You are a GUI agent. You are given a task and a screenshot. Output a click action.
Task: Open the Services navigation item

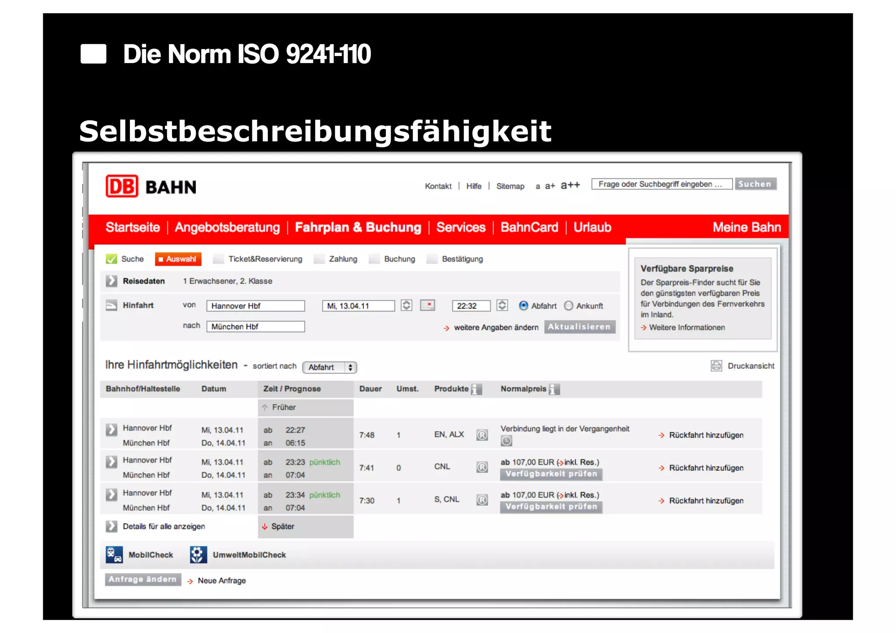[x=461, y=227]
